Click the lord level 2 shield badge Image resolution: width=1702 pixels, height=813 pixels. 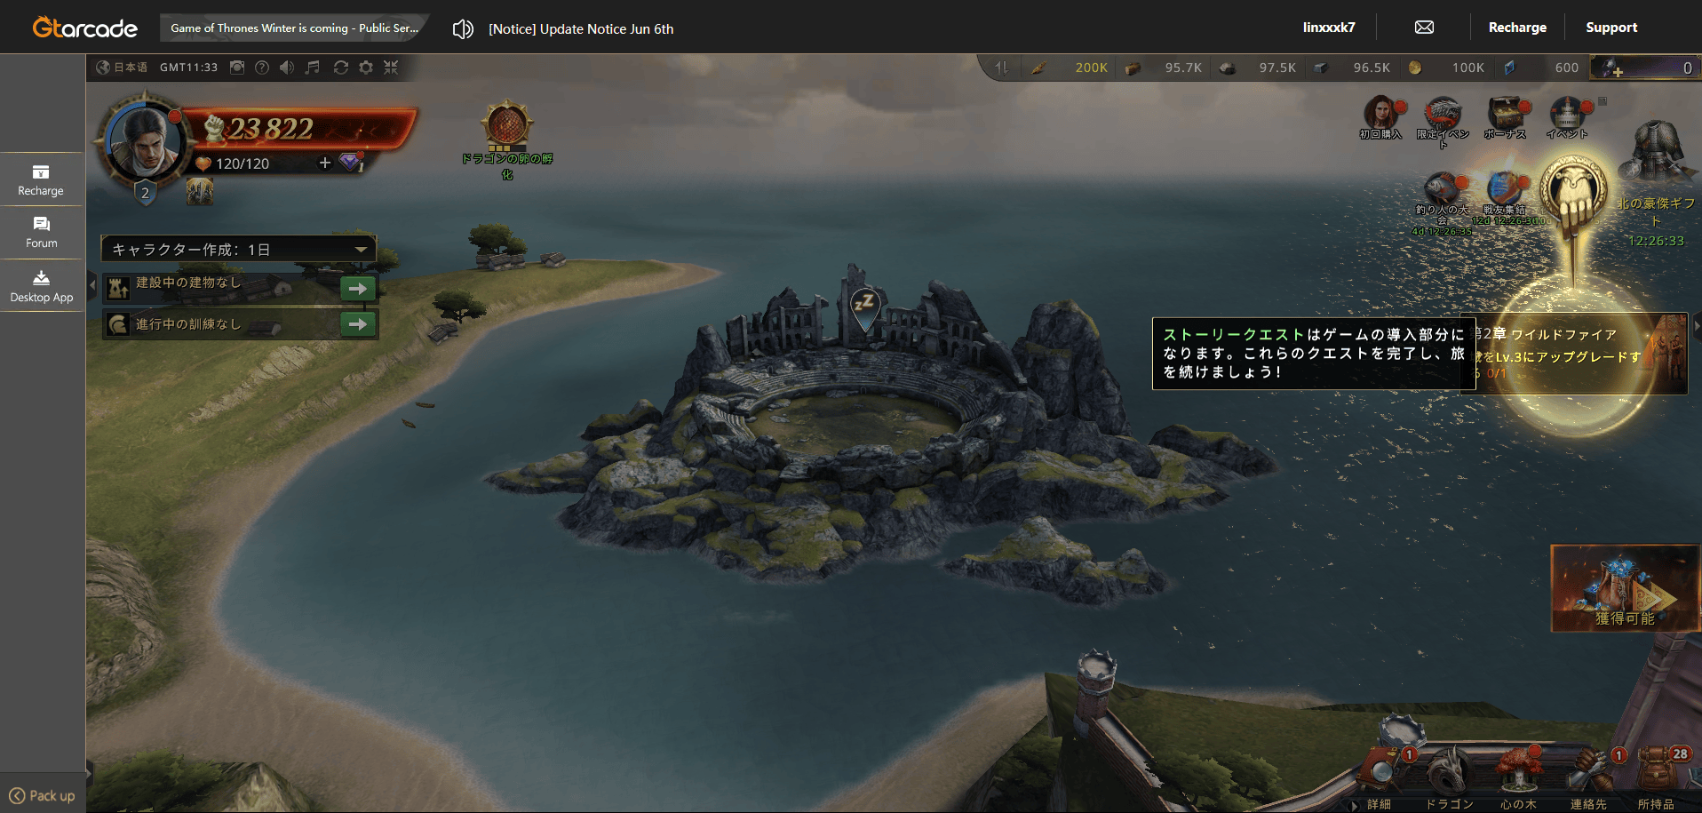(x=146, y=193)
